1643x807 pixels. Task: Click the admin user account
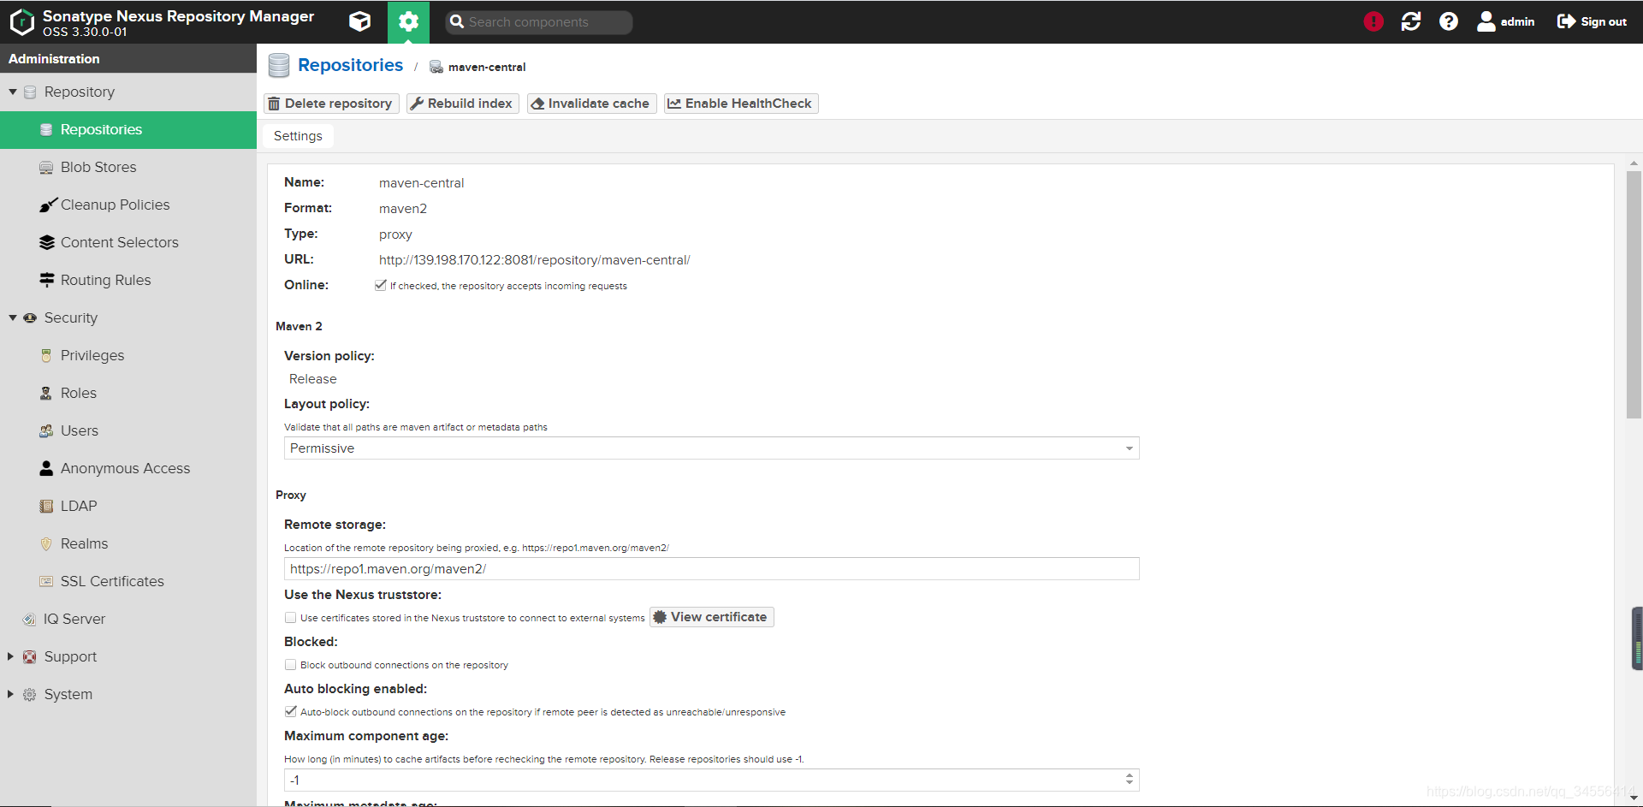coord(1506,21)
